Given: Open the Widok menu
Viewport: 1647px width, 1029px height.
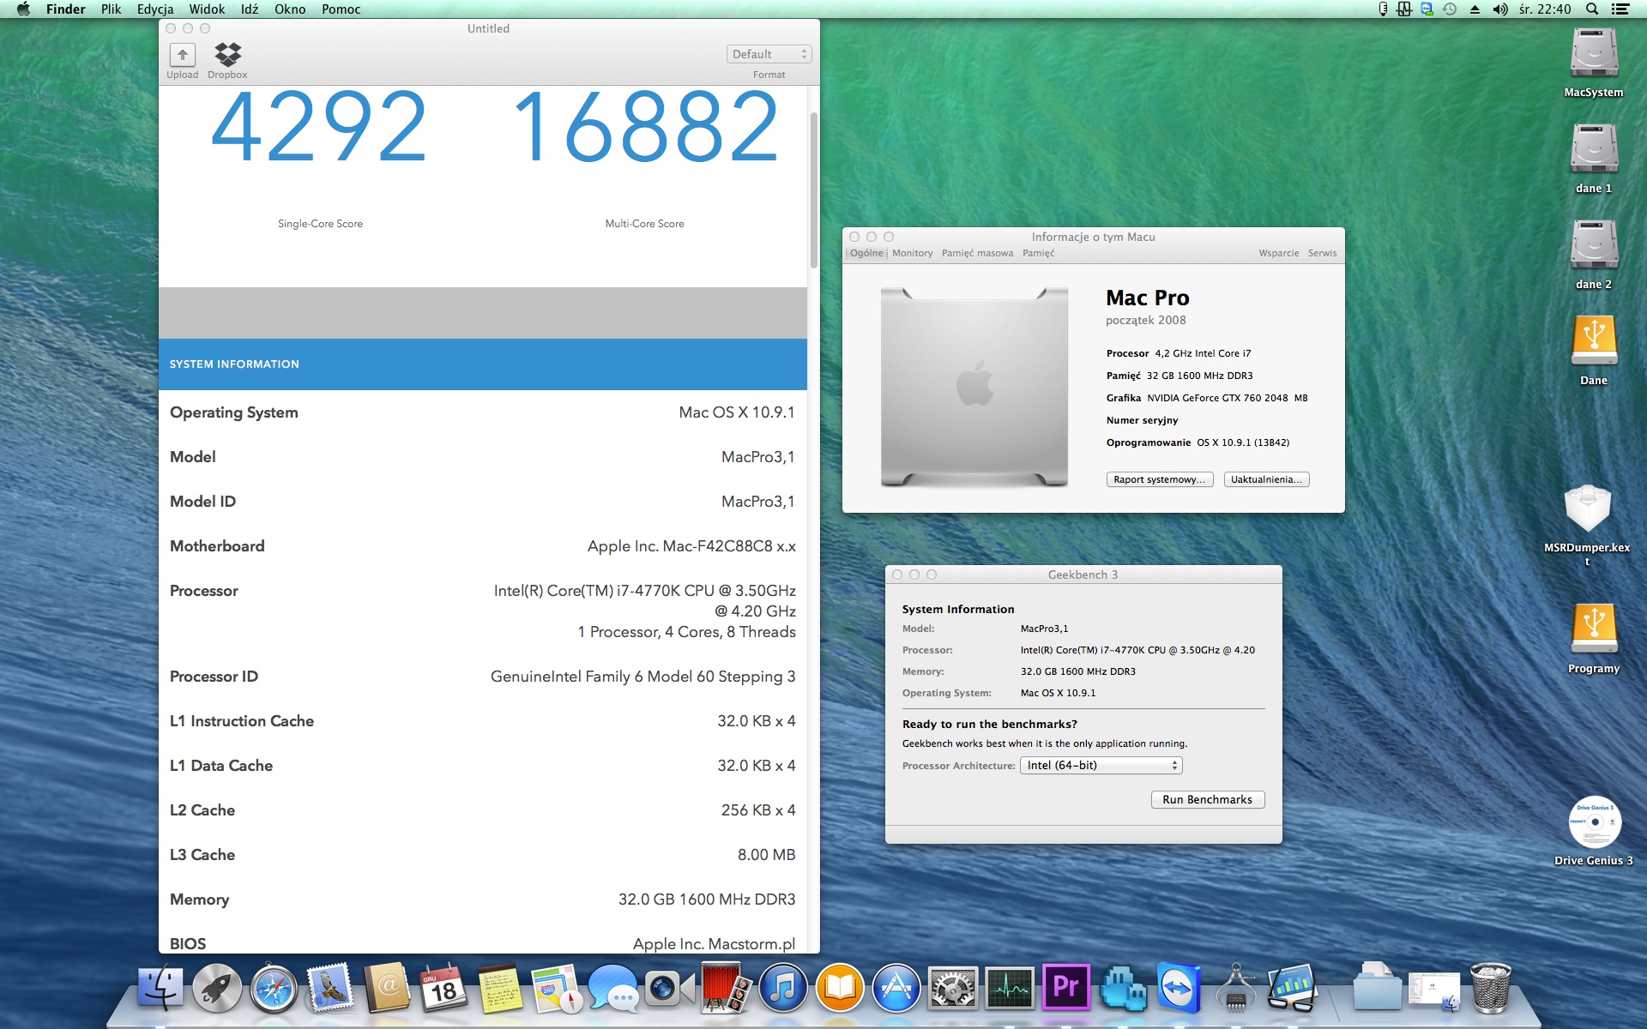Looking at the screenshot, I should [207, 9].
